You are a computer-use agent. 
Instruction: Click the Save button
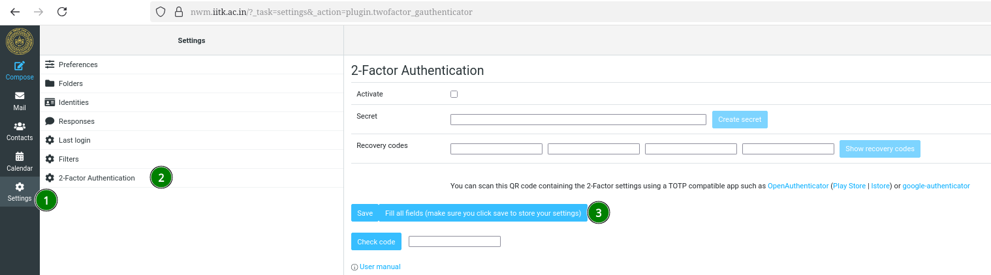pos(365,213)
